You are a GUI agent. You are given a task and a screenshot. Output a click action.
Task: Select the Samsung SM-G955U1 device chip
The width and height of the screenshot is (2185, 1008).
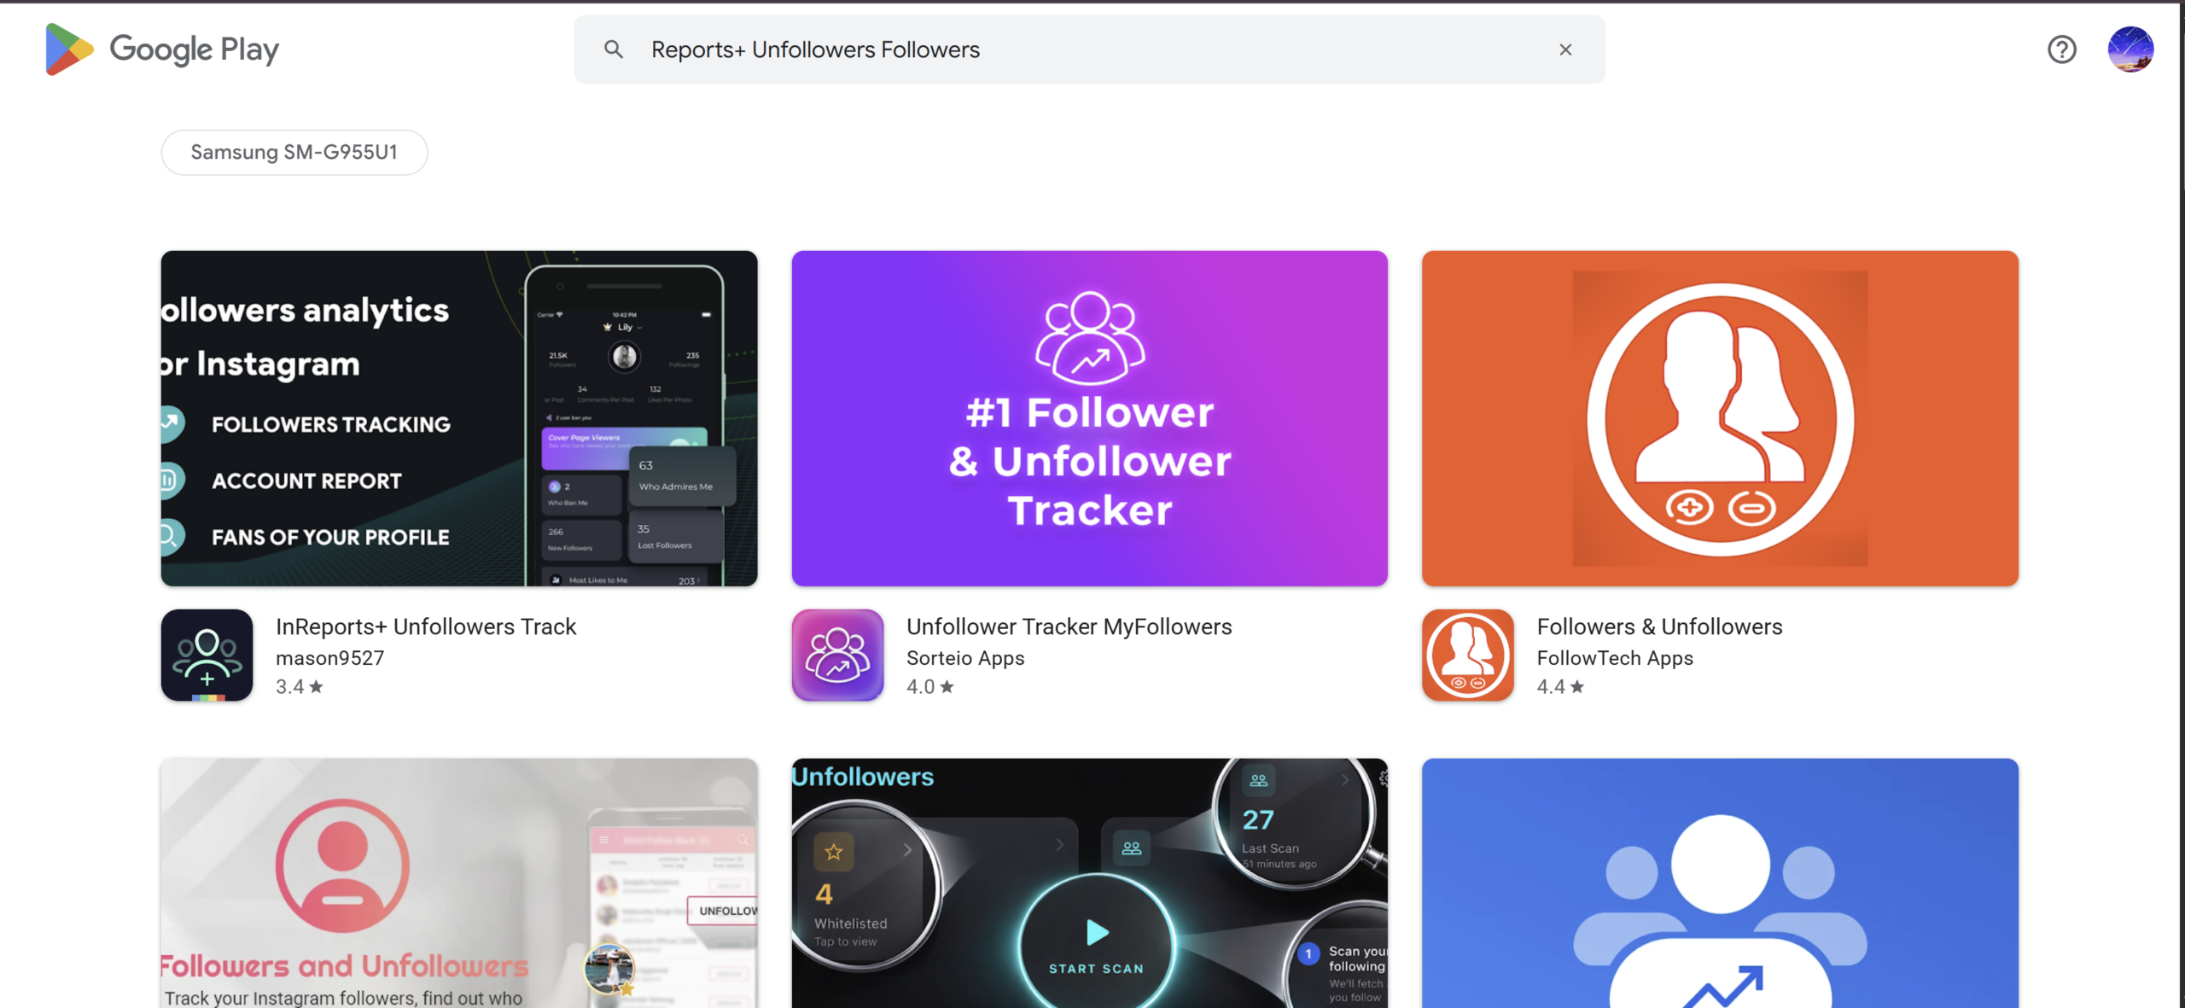(x=294, y=152)
